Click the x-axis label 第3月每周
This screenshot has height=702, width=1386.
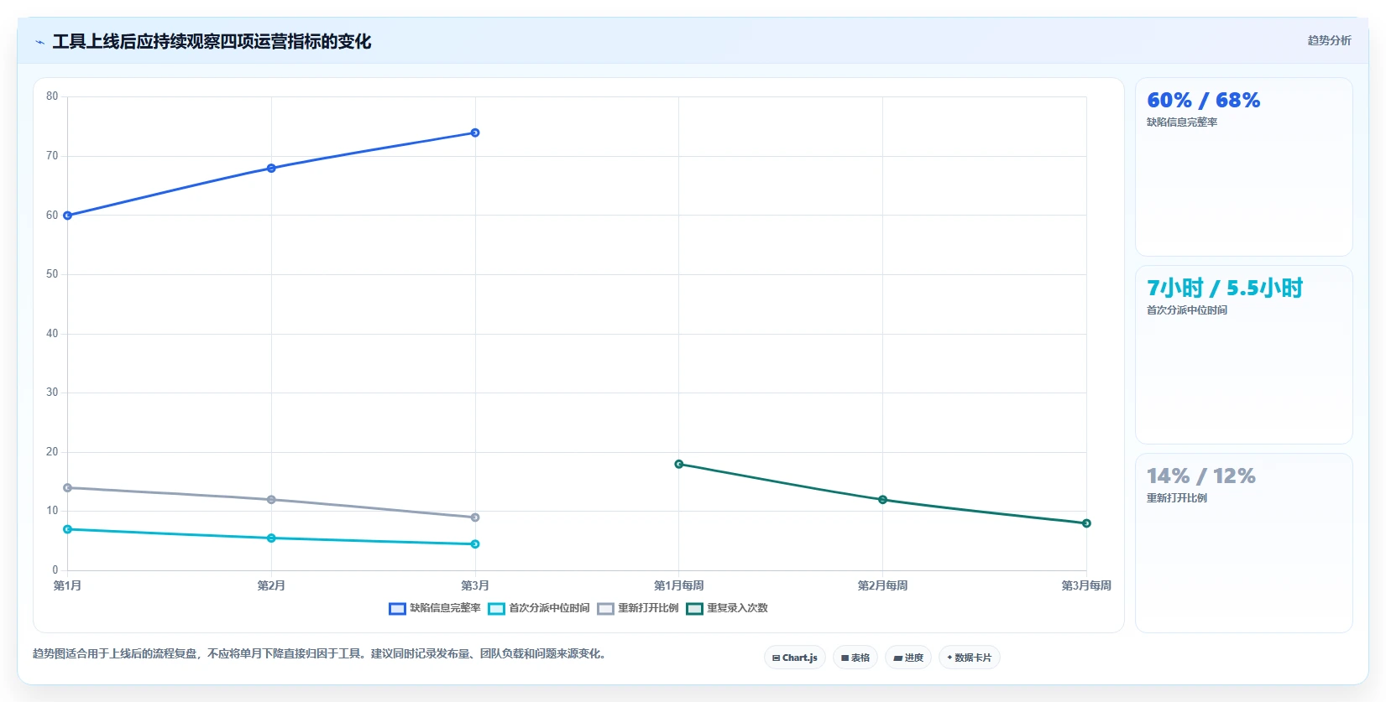pyautogui.click(x=1086, y=585)
